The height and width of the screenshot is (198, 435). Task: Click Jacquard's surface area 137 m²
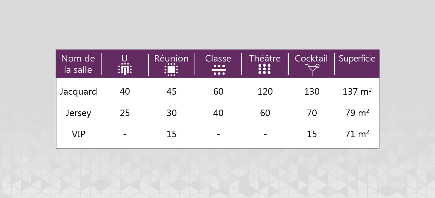(357, 92)
